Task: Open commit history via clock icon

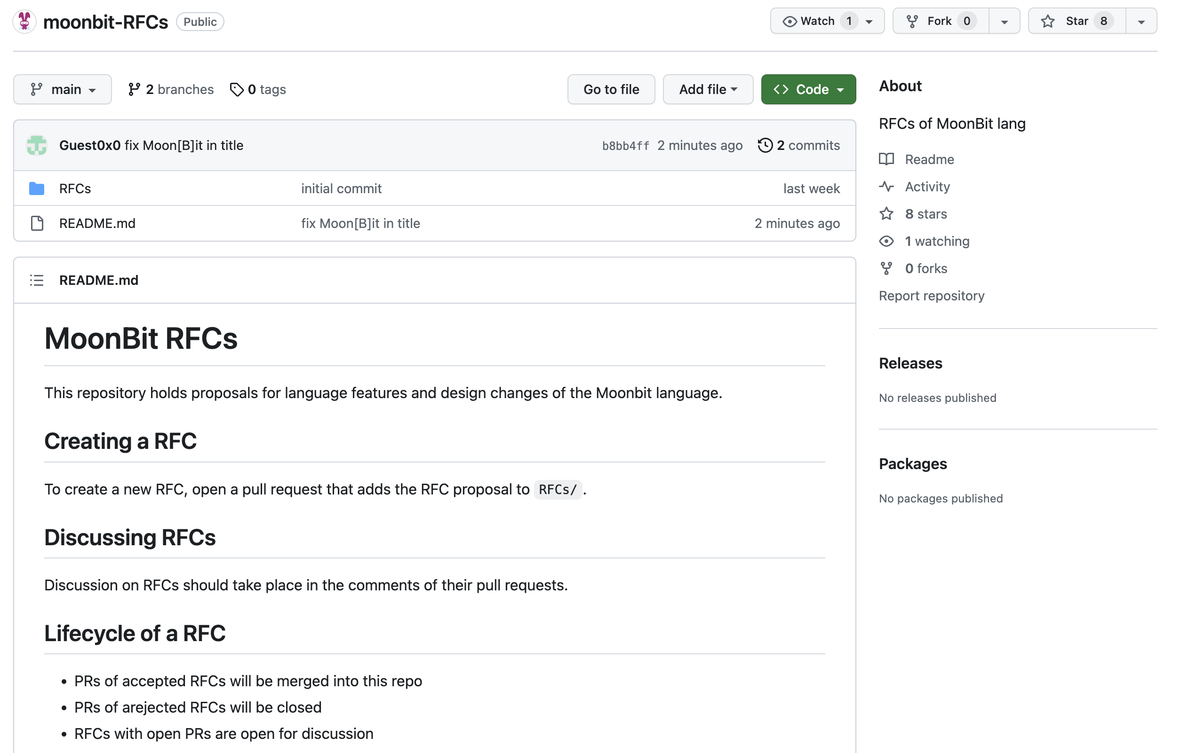Action: coord(765,146)
